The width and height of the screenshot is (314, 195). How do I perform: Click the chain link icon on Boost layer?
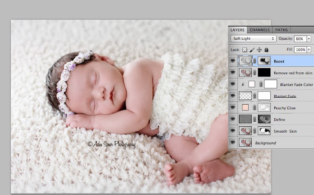tap(254, 61)
